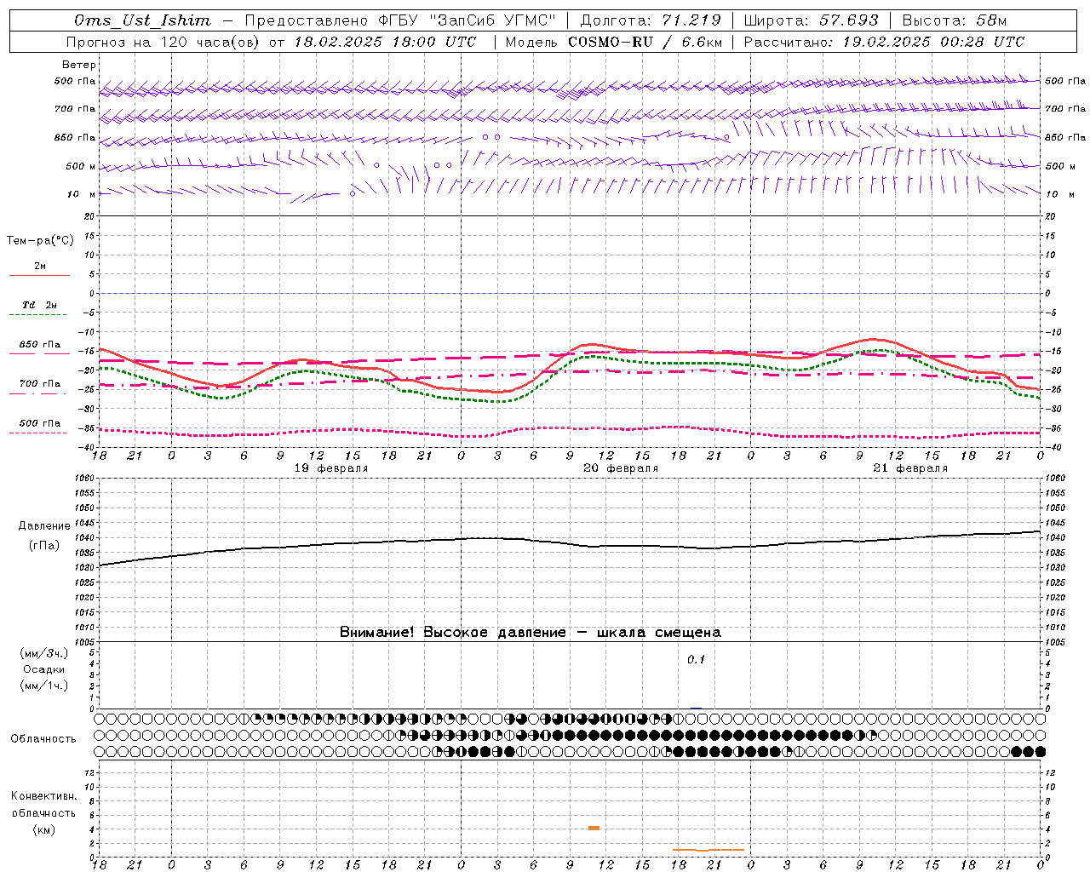Select the Долгота: 71.219 value
1090x872 pixels.
coord(650,20)
